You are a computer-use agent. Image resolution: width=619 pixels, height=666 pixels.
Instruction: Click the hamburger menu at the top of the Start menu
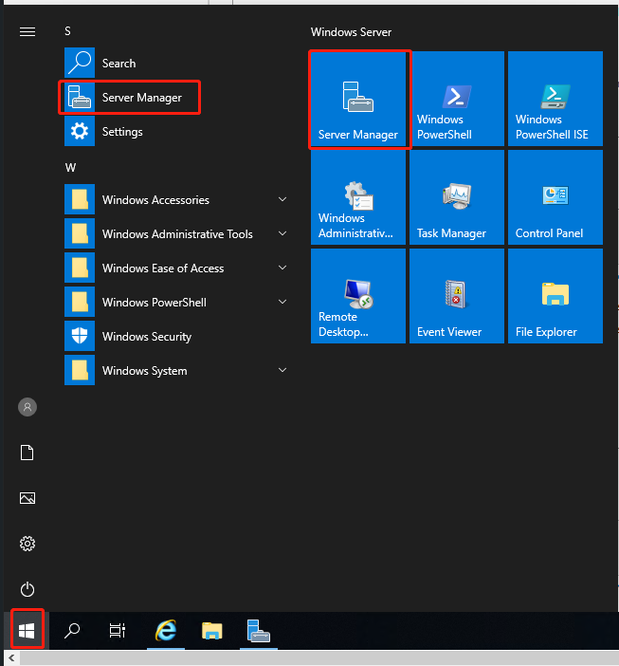coord(27,32)
